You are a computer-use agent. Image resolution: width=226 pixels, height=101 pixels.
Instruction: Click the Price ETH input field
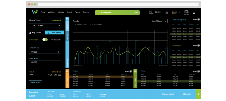point(45,62)
